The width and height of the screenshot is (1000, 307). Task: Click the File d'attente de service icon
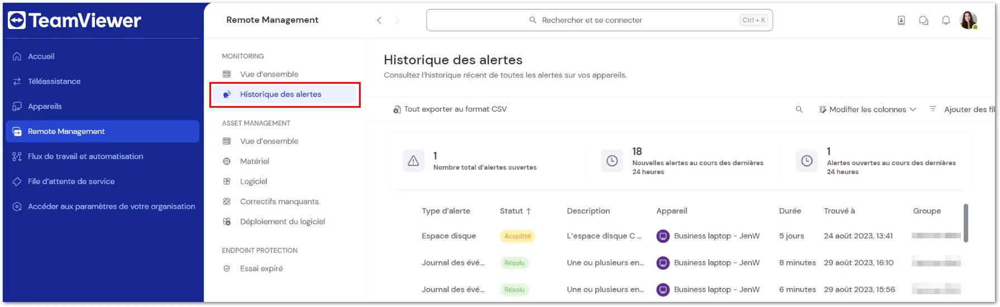click(x=17, y=181)
